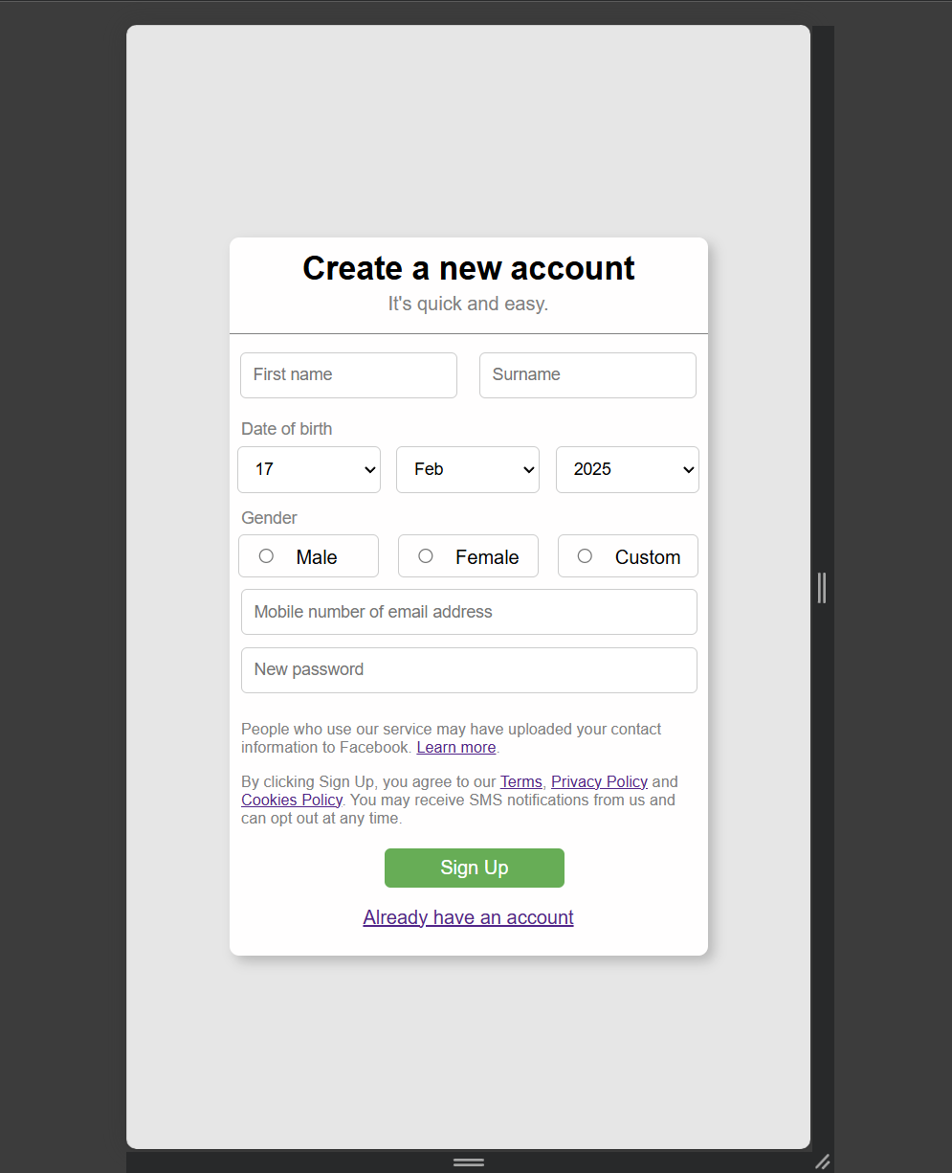Click the corner diagonal resize handle

822,1162
